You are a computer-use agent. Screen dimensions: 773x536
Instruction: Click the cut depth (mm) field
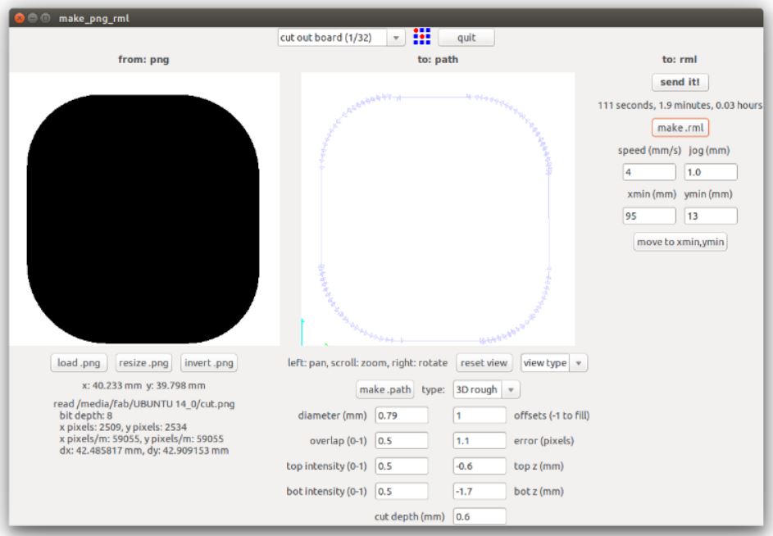480,516
